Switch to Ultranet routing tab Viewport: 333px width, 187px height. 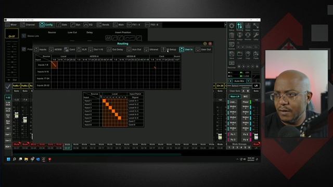pos(151,49)
